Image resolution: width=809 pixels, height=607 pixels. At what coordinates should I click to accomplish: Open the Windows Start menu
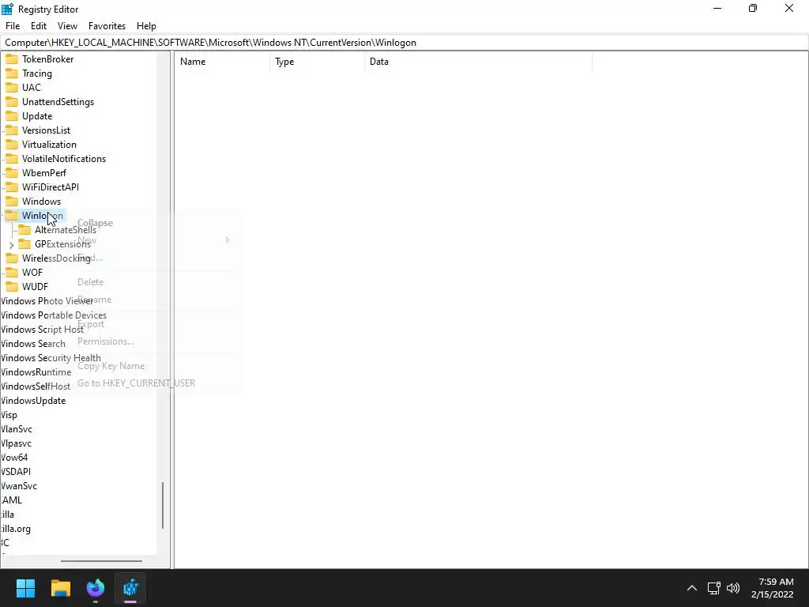tap(25, 588)
